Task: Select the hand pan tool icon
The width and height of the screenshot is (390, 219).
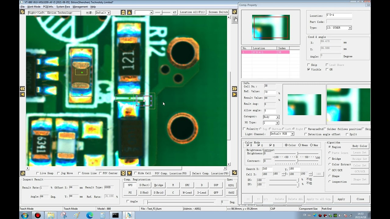Action: (x=235, y=19)
